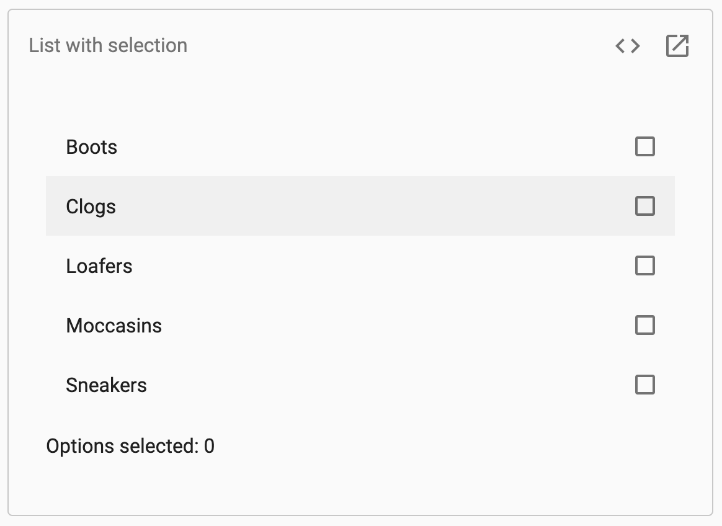
Task: Enable the Loafers checkbox
Action: (x=644, y=265)
